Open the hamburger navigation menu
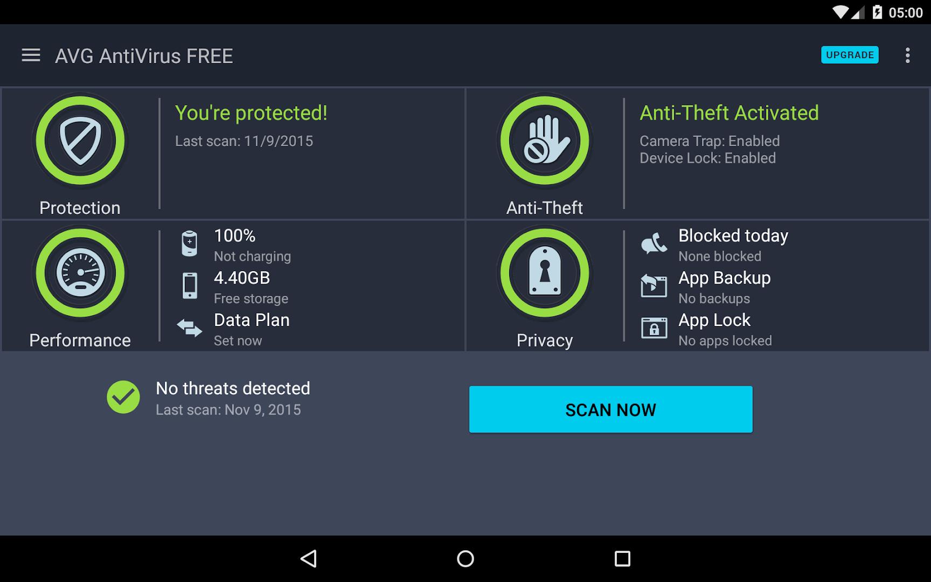Screen dimensions: 931x582 [x=31, y=56]
